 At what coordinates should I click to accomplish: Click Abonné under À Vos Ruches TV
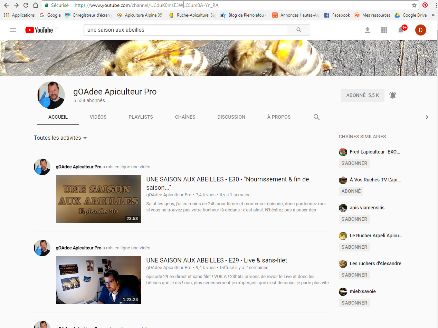pos(351,191)
